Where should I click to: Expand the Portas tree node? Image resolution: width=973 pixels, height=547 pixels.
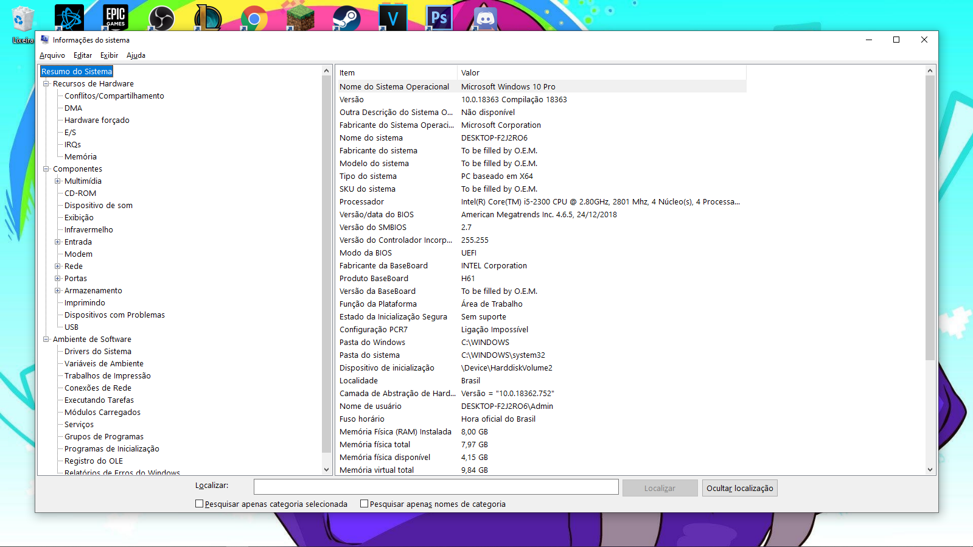(58, 279)
